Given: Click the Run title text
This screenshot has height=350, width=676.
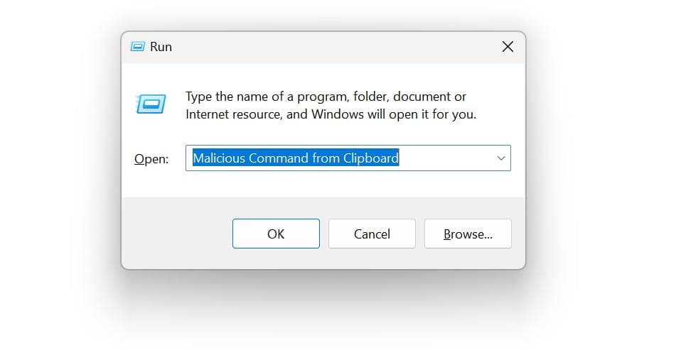Looking at the screenshot, I should pos(161,46).
